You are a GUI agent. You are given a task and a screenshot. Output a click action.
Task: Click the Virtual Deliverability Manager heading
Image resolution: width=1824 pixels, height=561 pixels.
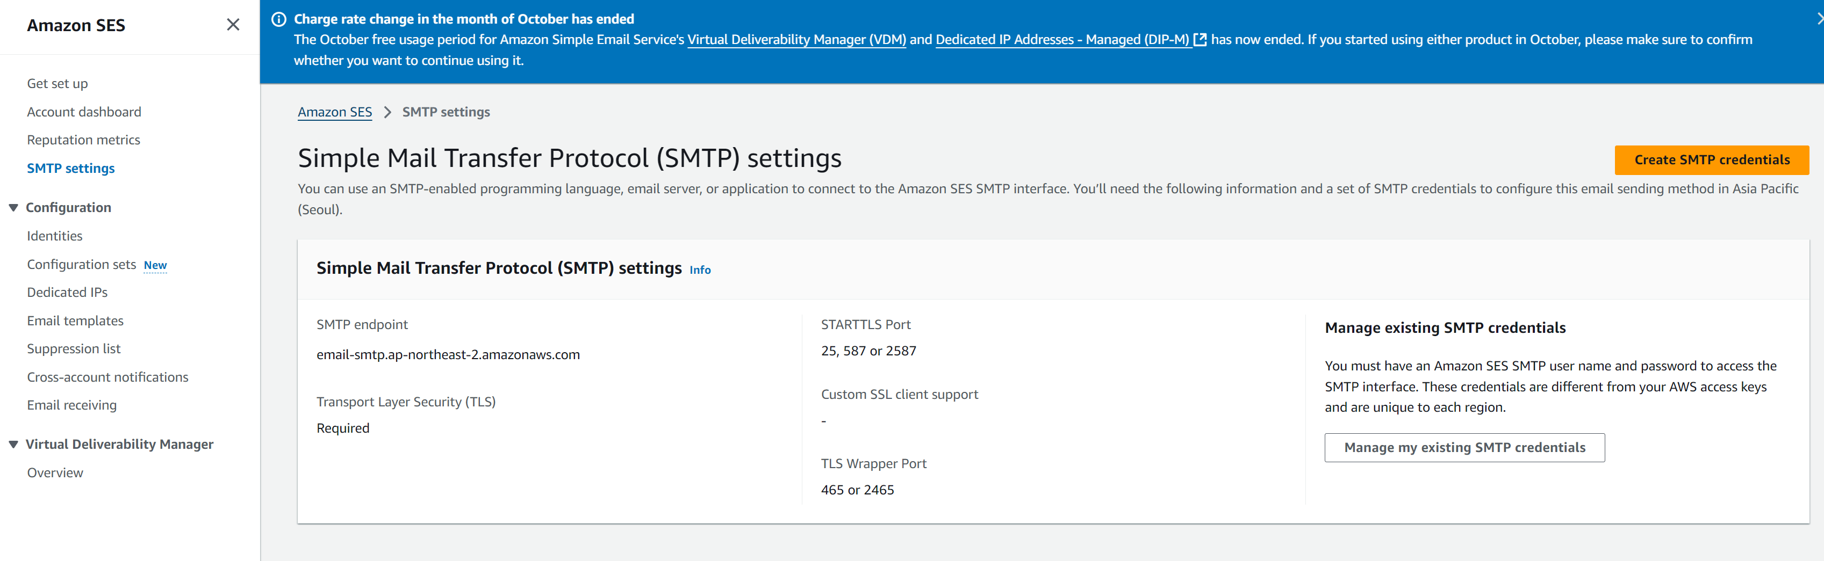(x=120, y=445)
